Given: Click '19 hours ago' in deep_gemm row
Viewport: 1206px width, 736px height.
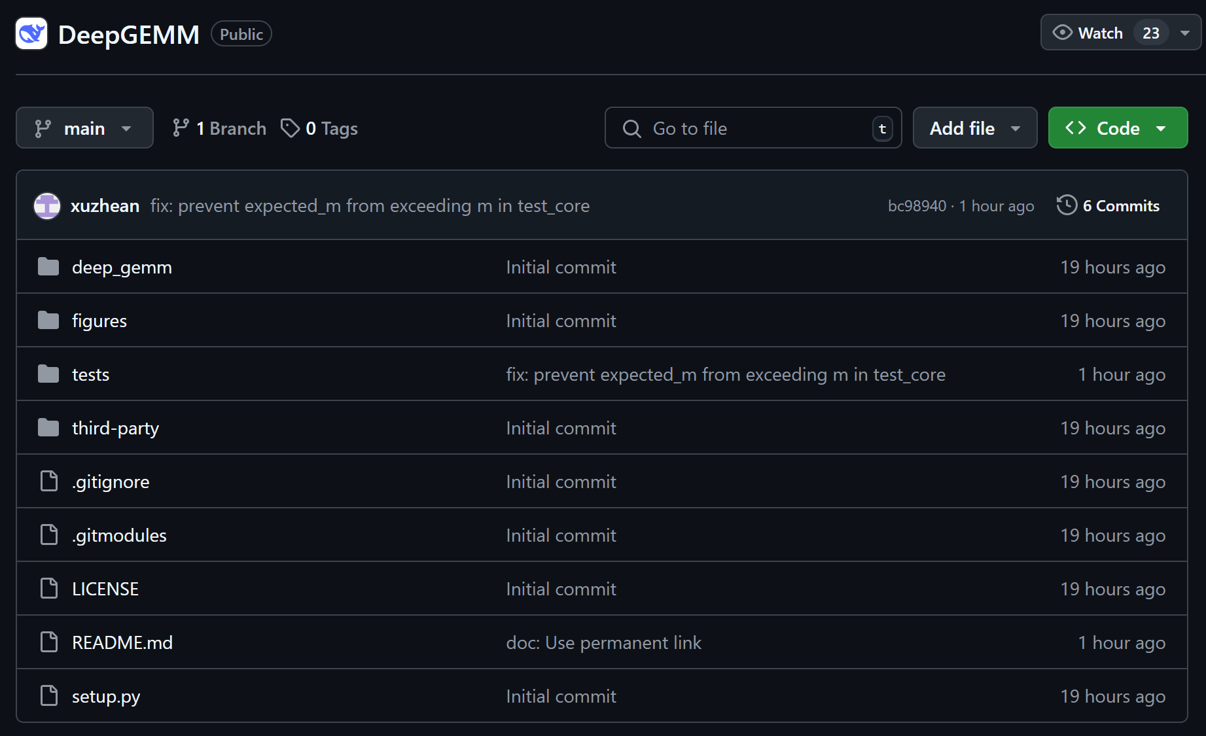Looking at the screenshot, I should click(1113, 267).
